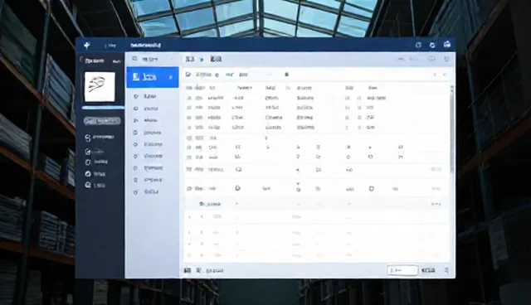Click the search icon atop the light navigation panel

coord(134,59)
